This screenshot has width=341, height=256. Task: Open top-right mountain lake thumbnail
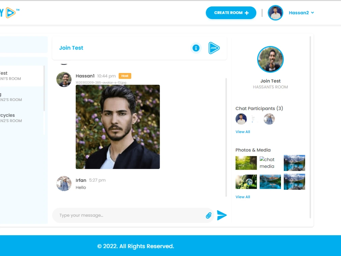[294, 163]
